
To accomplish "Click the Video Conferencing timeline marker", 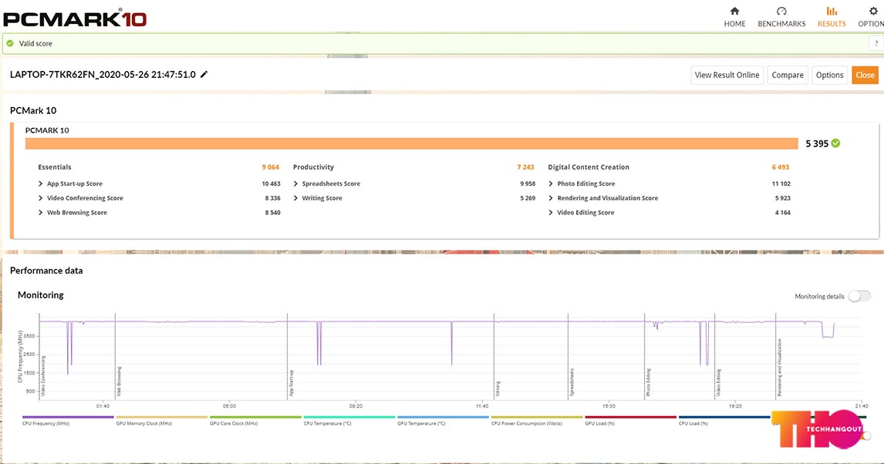I will coord(43,376).
